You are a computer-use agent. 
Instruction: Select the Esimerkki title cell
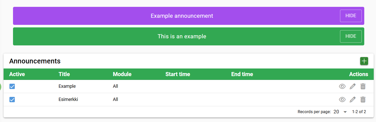pyautogui.click(x=68, y=99)
